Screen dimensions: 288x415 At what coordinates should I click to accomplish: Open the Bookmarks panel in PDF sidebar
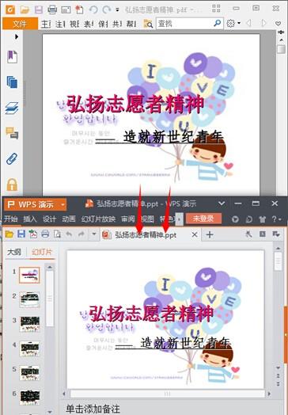pyautogui.click(x=12, y=57)
